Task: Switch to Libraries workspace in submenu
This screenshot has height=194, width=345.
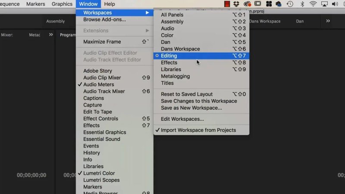Action: pos(201,69)
